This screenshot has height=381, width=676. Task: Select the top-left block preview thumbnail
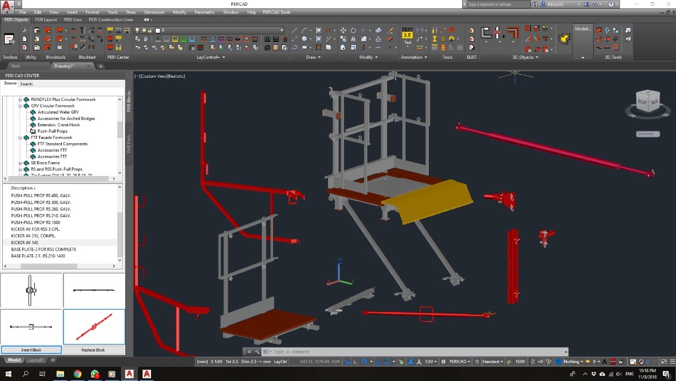[31, 291]
